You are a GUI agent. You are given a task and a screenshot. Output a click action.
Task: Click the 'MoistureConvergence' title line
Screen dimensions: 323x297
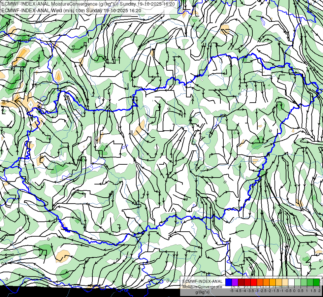point(88,4)
